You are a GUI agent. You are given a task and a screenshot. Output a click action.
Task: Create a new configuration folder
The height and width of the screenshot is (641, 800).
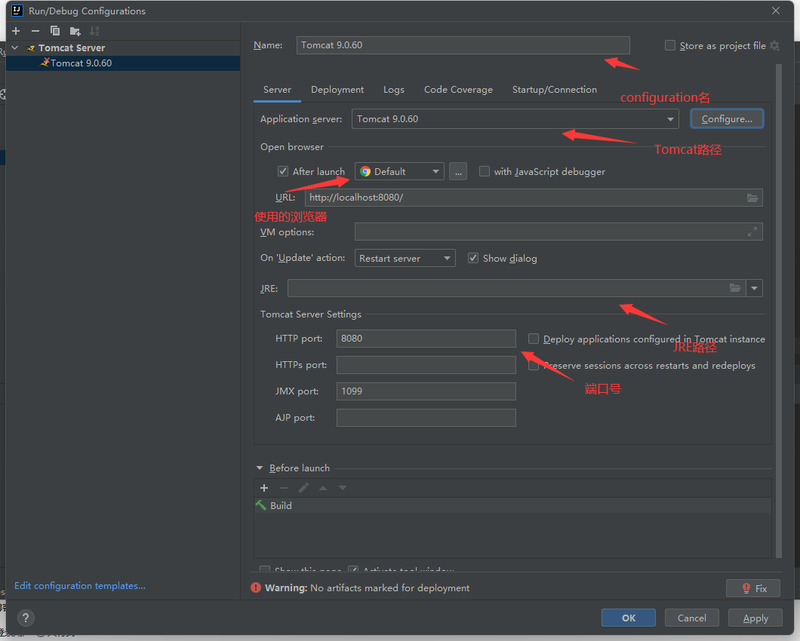[75, 31]
